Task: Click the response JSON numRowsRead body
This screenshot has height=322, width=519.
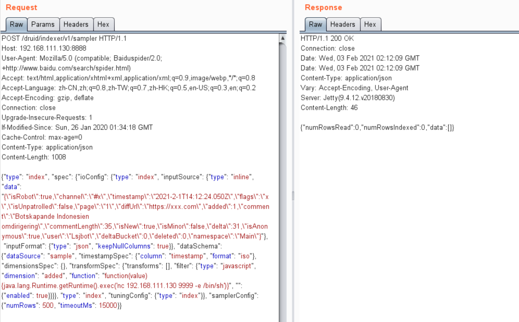Action: (377, 127)
